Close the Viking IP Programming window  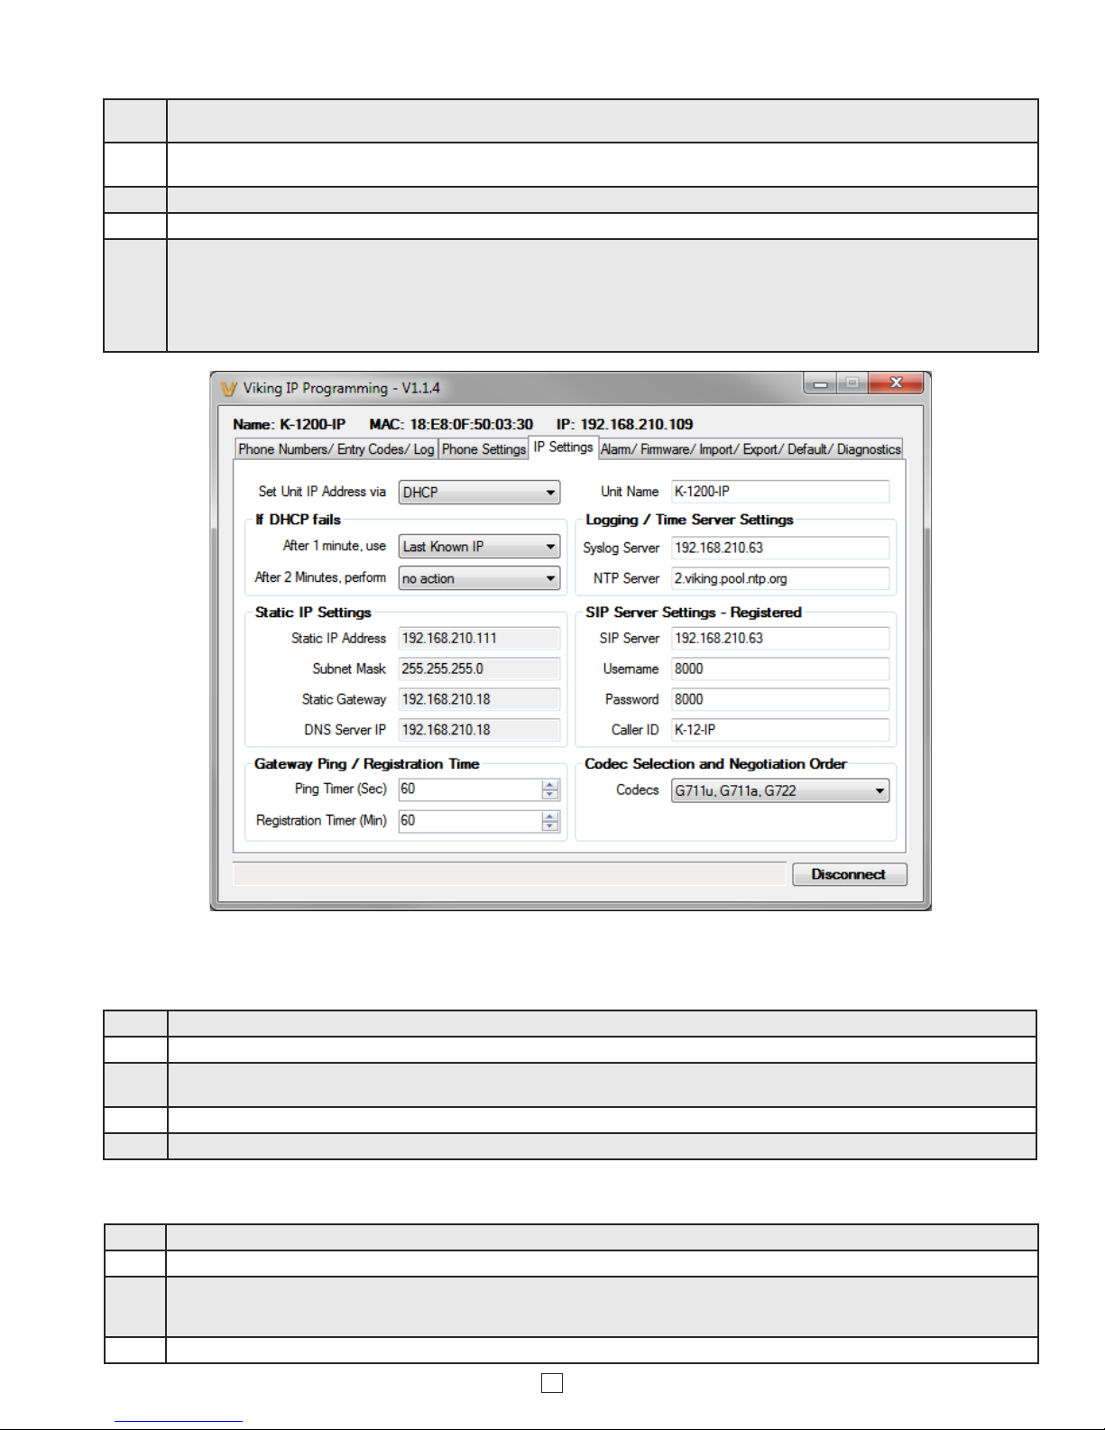[x=896, y=383]
